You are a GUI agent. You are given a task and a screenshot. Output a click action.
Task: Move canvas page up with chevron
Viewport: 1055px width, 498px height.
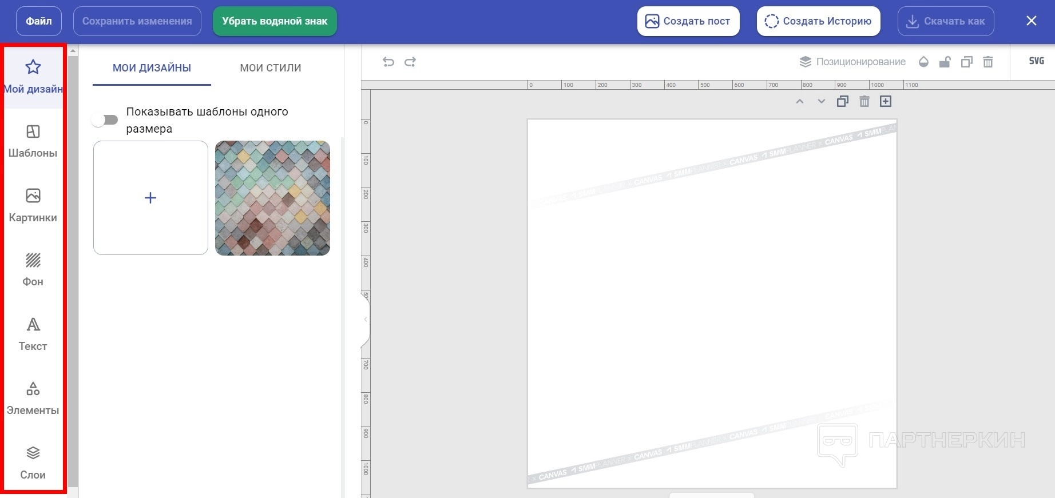(x=800, y=101)
